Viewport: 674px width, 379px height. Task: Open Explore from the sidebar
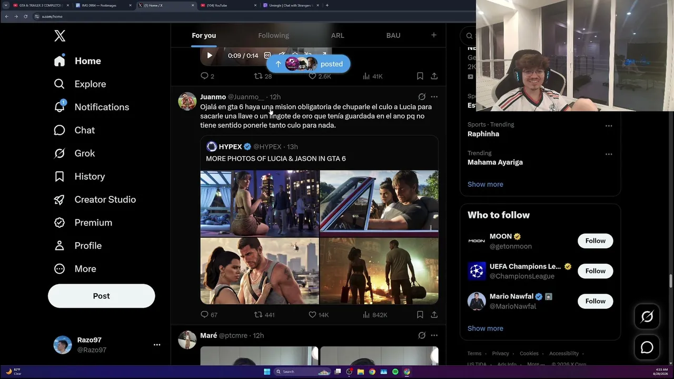80,84
